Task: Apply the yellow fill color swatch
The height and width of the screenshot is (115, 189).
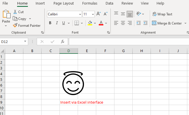Action: point(90,23)
